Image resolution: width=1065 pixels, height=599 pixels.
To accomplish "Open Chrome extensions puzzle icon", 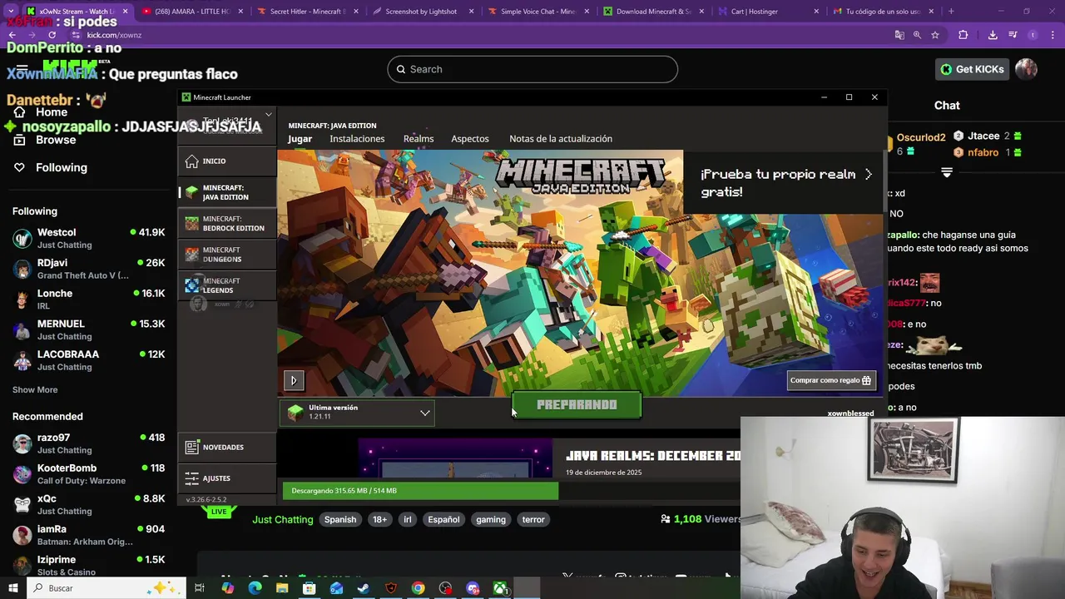I will (963, 35).
